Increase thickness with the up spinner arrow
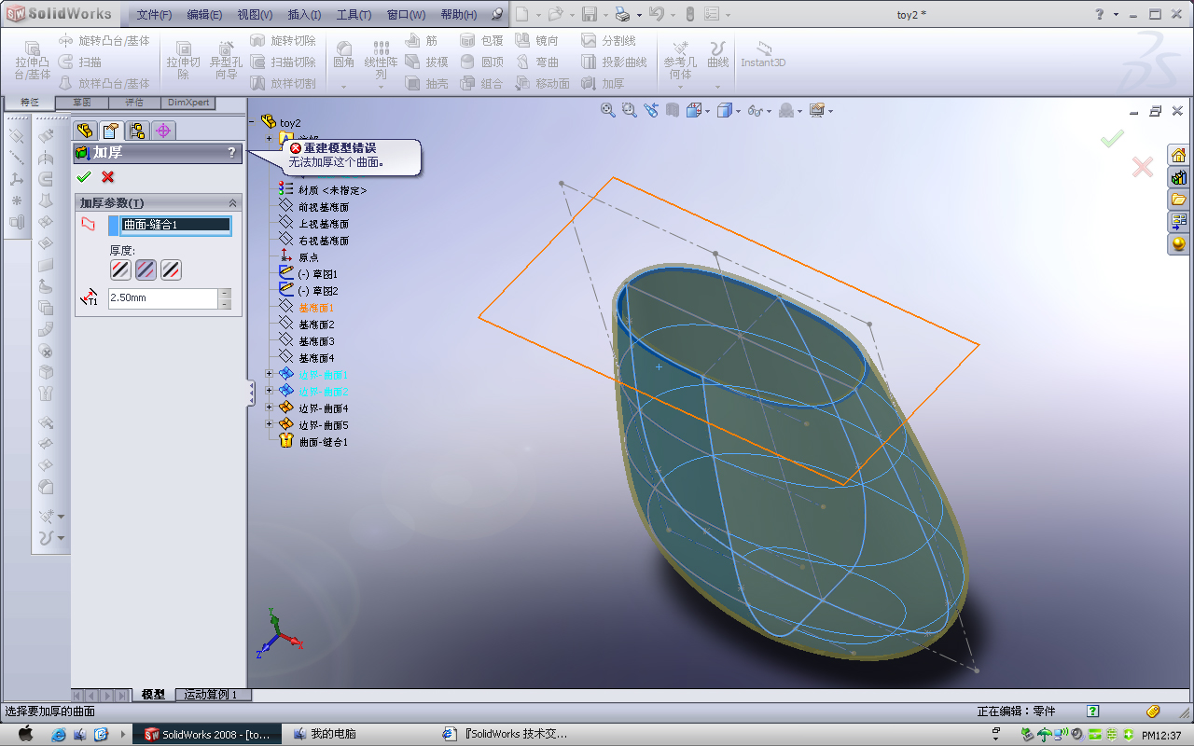The width and height of the screenshot is (1194, 746). click(225, 293)
